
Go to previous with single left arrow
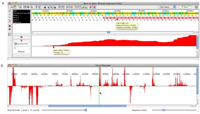48,7
